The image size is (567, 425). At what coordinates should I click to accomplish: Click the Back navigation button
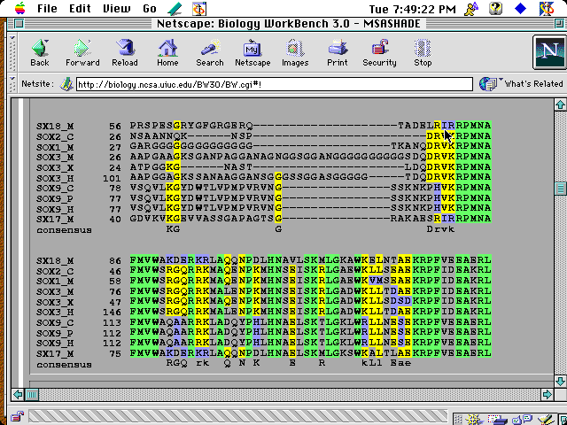39,52
